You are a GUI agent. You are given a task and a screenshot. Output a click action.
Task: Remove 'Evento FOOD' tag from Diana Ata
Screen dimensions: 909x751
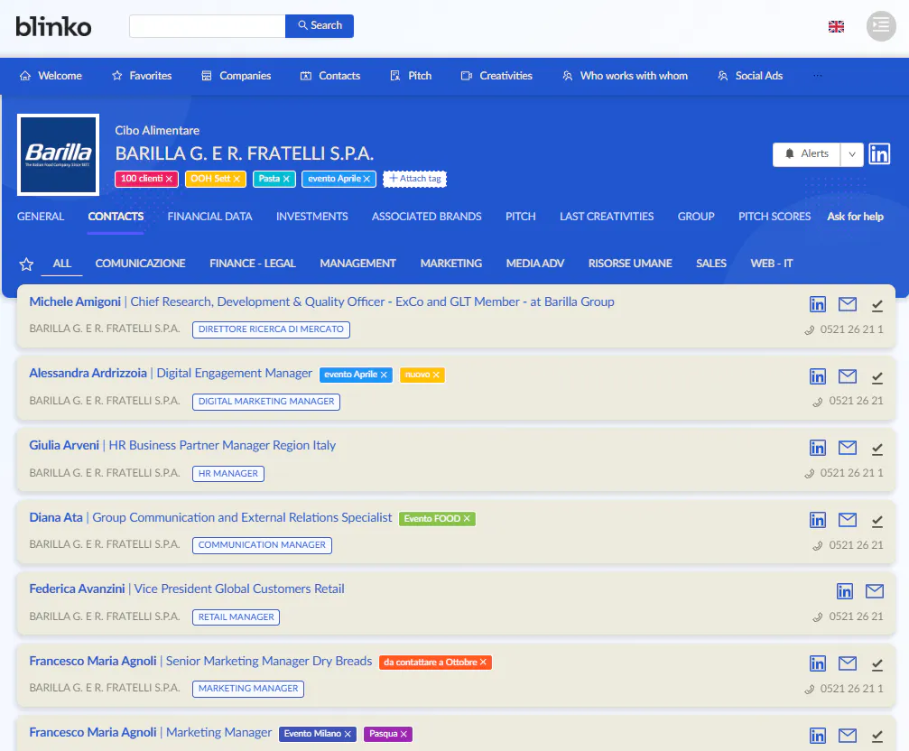tap(467, 519)
